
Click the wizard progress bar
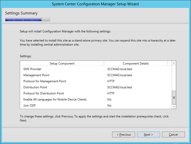point(27,19)
